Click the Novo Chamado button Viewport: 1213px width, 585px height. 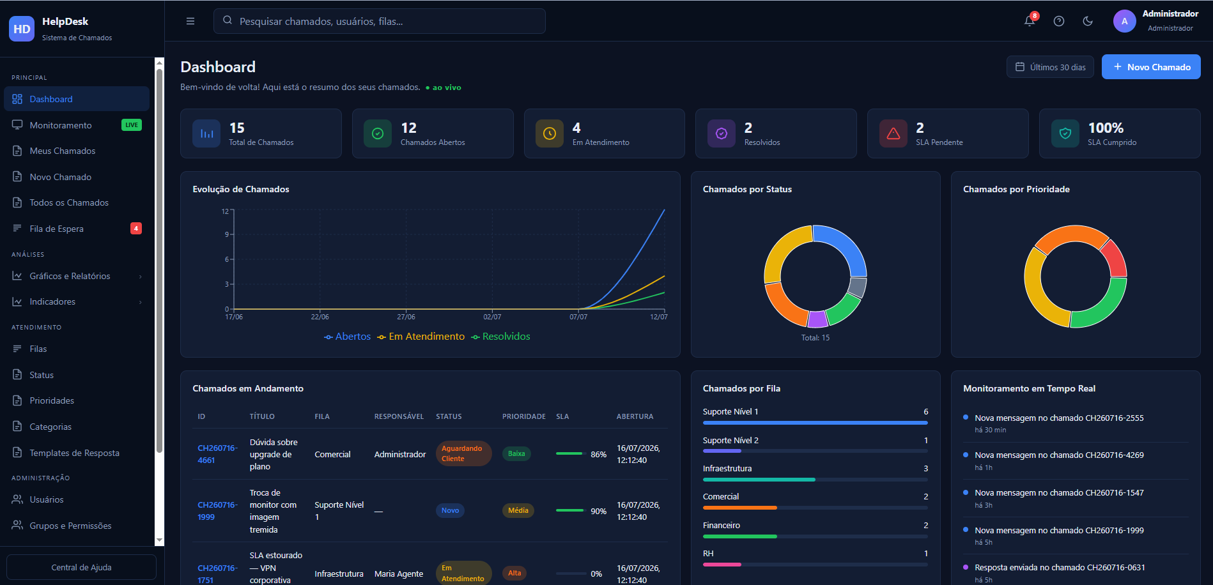click(1151, 67)
